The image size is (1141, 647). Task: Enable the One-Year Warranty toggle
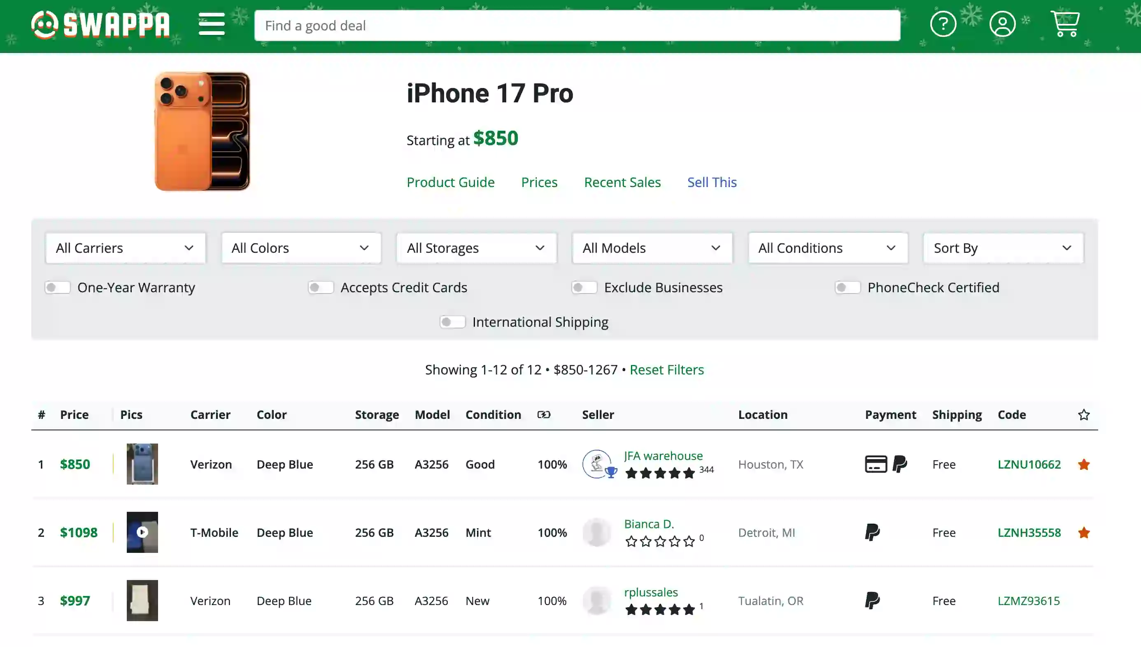pyautogui.click(x=58, y=287)
